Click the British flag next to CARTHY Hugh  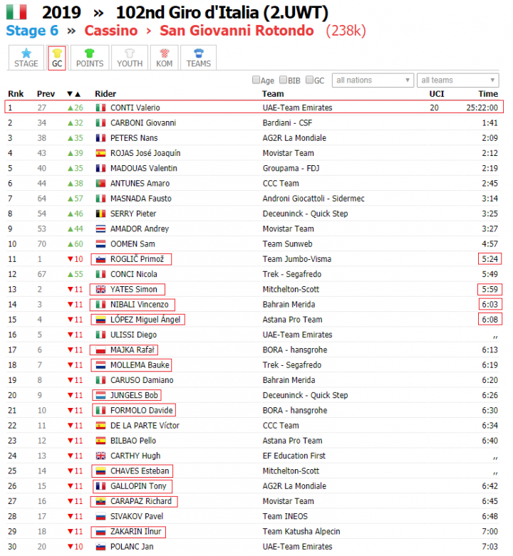100,456
